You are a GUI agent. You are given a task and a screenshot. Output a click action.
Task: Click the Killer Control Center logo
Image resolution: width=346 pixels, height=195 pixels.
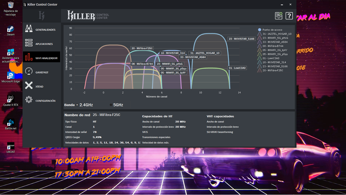tap(88, 16)
